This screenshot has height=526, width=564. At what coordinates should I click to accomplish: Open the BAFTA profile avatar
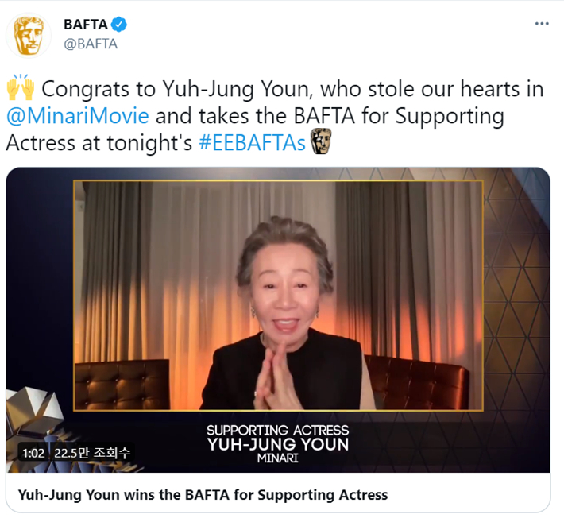pos(29,34)
